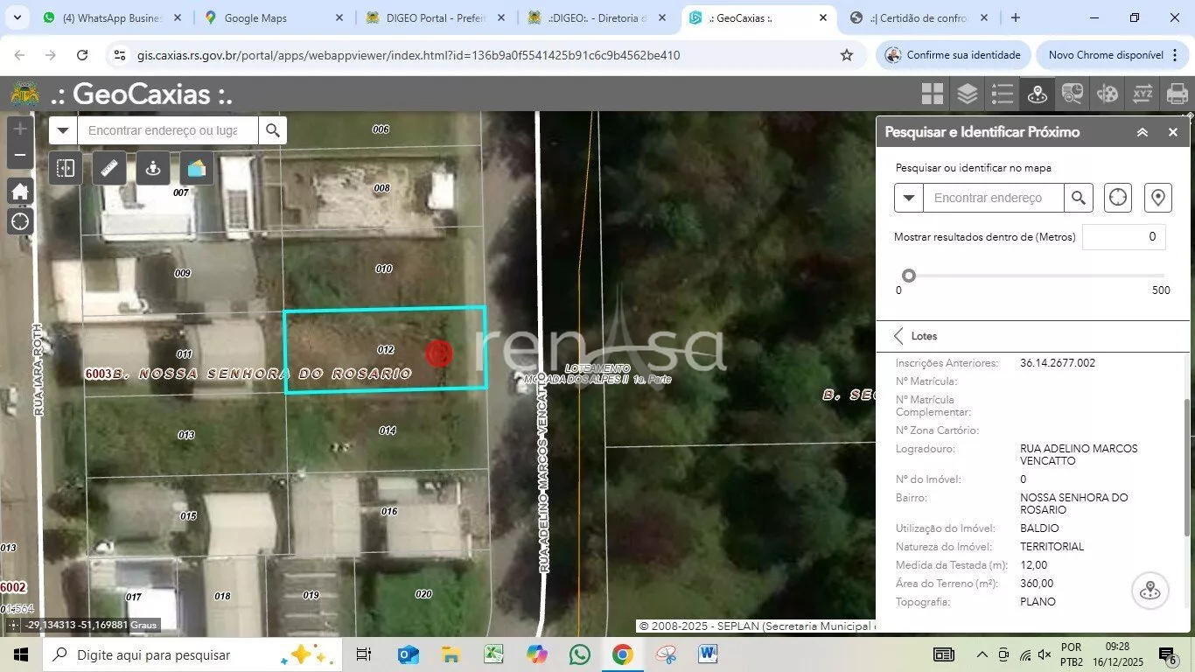Image resolution: width=1195 pixels, height=672 pixels.
Task: Open search source dropdown in side panel
Action: click(x=909, y=198)
